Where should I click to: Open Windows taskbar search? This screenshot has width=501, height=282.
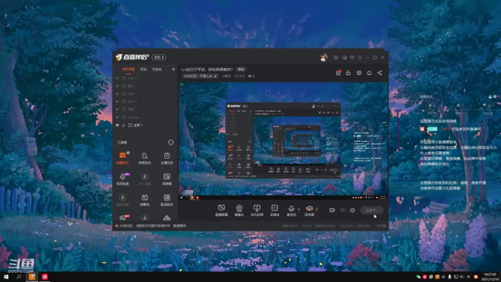[x=19, y=276]
